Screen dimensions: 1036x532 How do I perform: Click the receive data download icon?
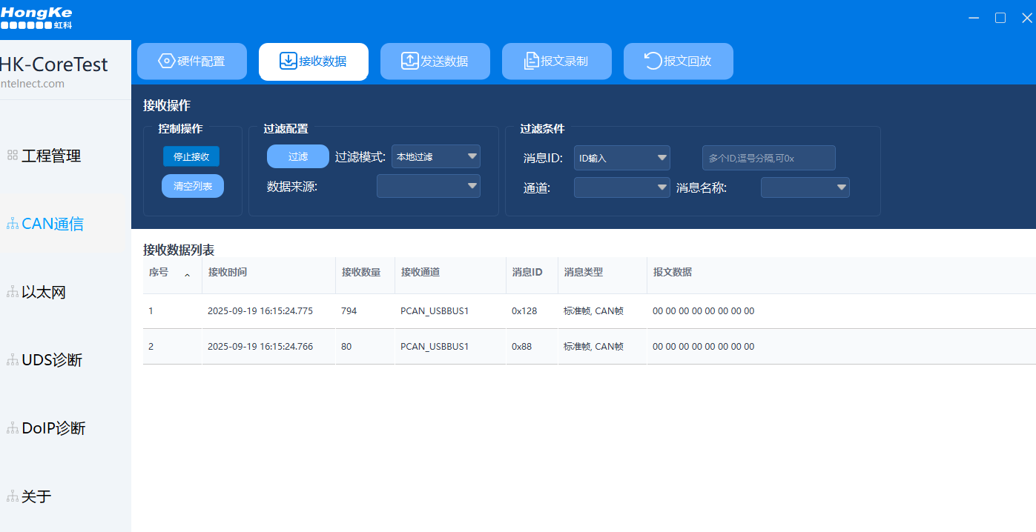[x=288, y=61]
